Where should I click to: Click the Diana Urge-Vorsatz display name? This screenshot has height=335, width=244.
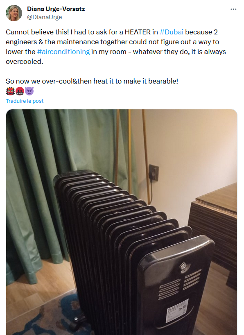pos(56,9)
